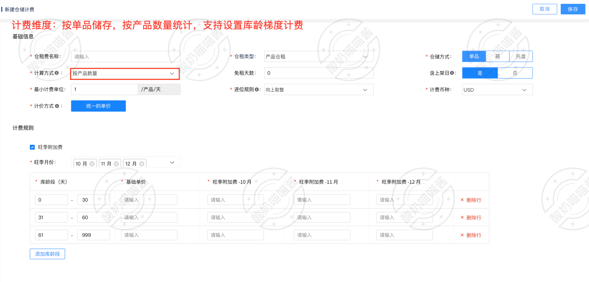The width and height of the screenshot is (589, 282).
Task: Expand the 旺季月份 multi-select dropdown
Action: click(172, 162)
